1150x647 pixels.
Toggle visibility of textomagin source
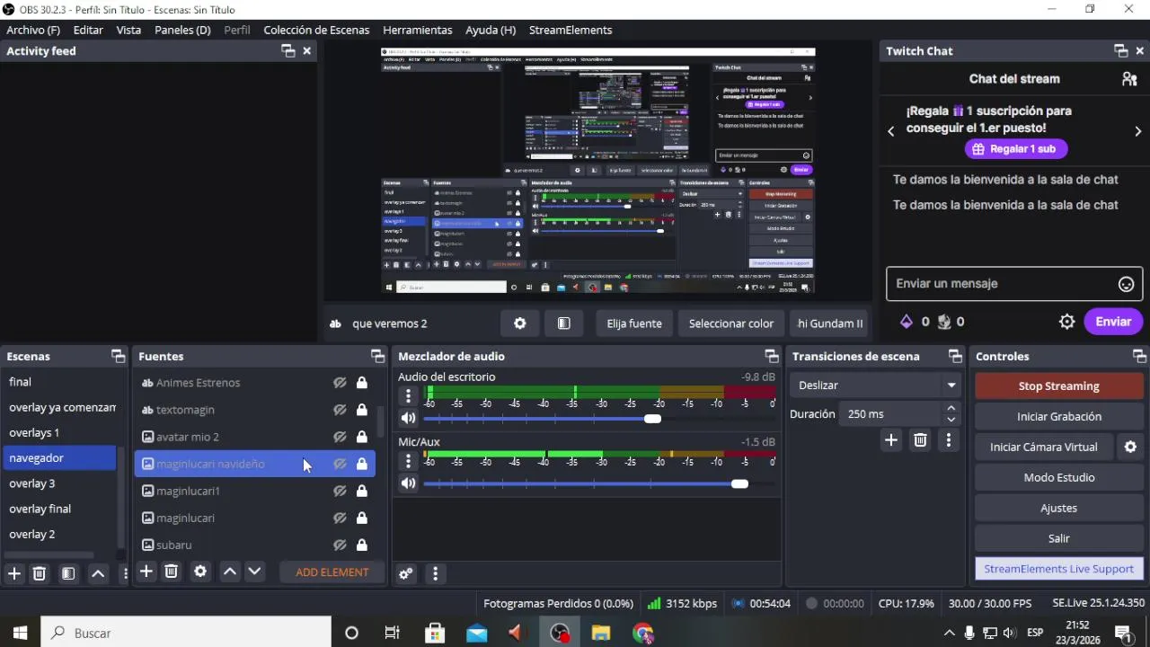coord(340,410)
